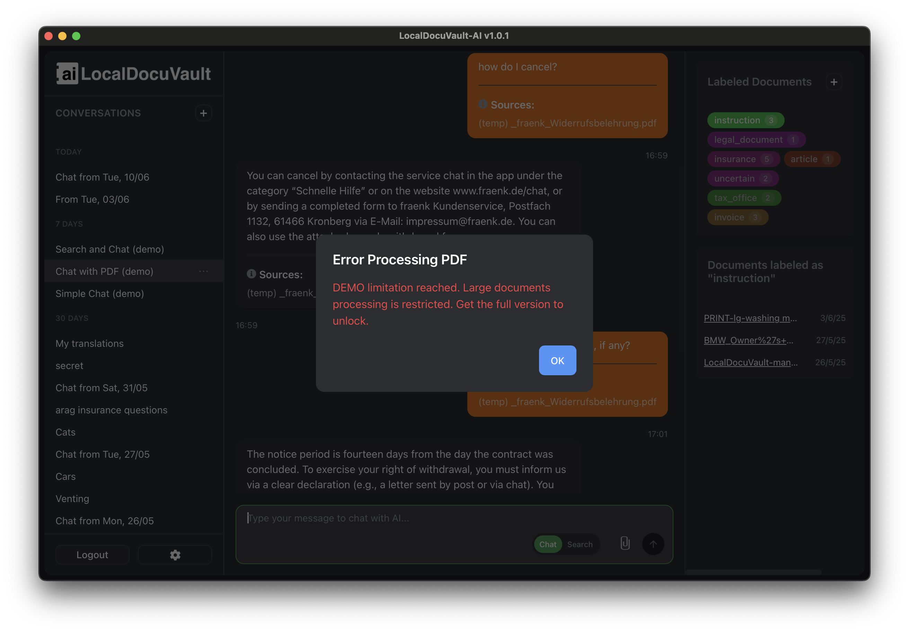The image size is (909, 632).
Task: Open the three-dot menu for Chat with PDF
Action: pos(203,271)
